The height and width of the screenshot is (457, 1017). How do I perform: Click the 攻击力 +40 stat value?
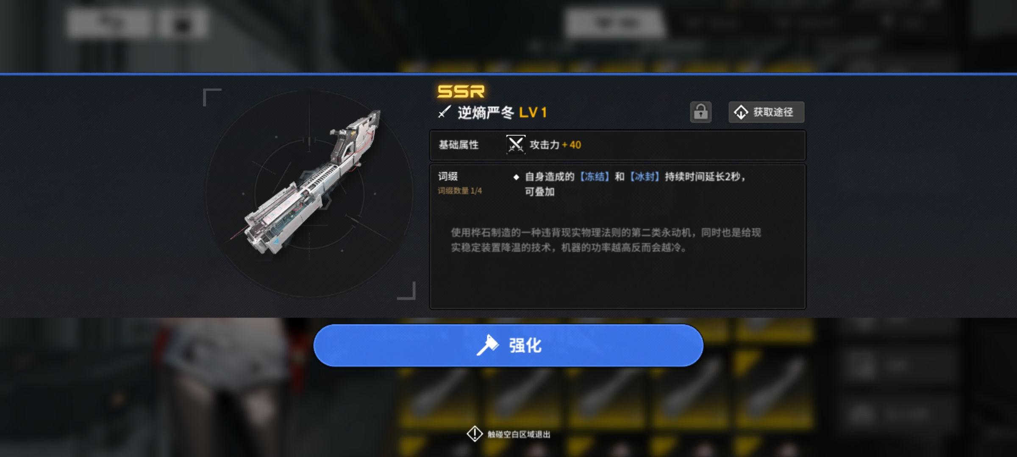[555, 145]
